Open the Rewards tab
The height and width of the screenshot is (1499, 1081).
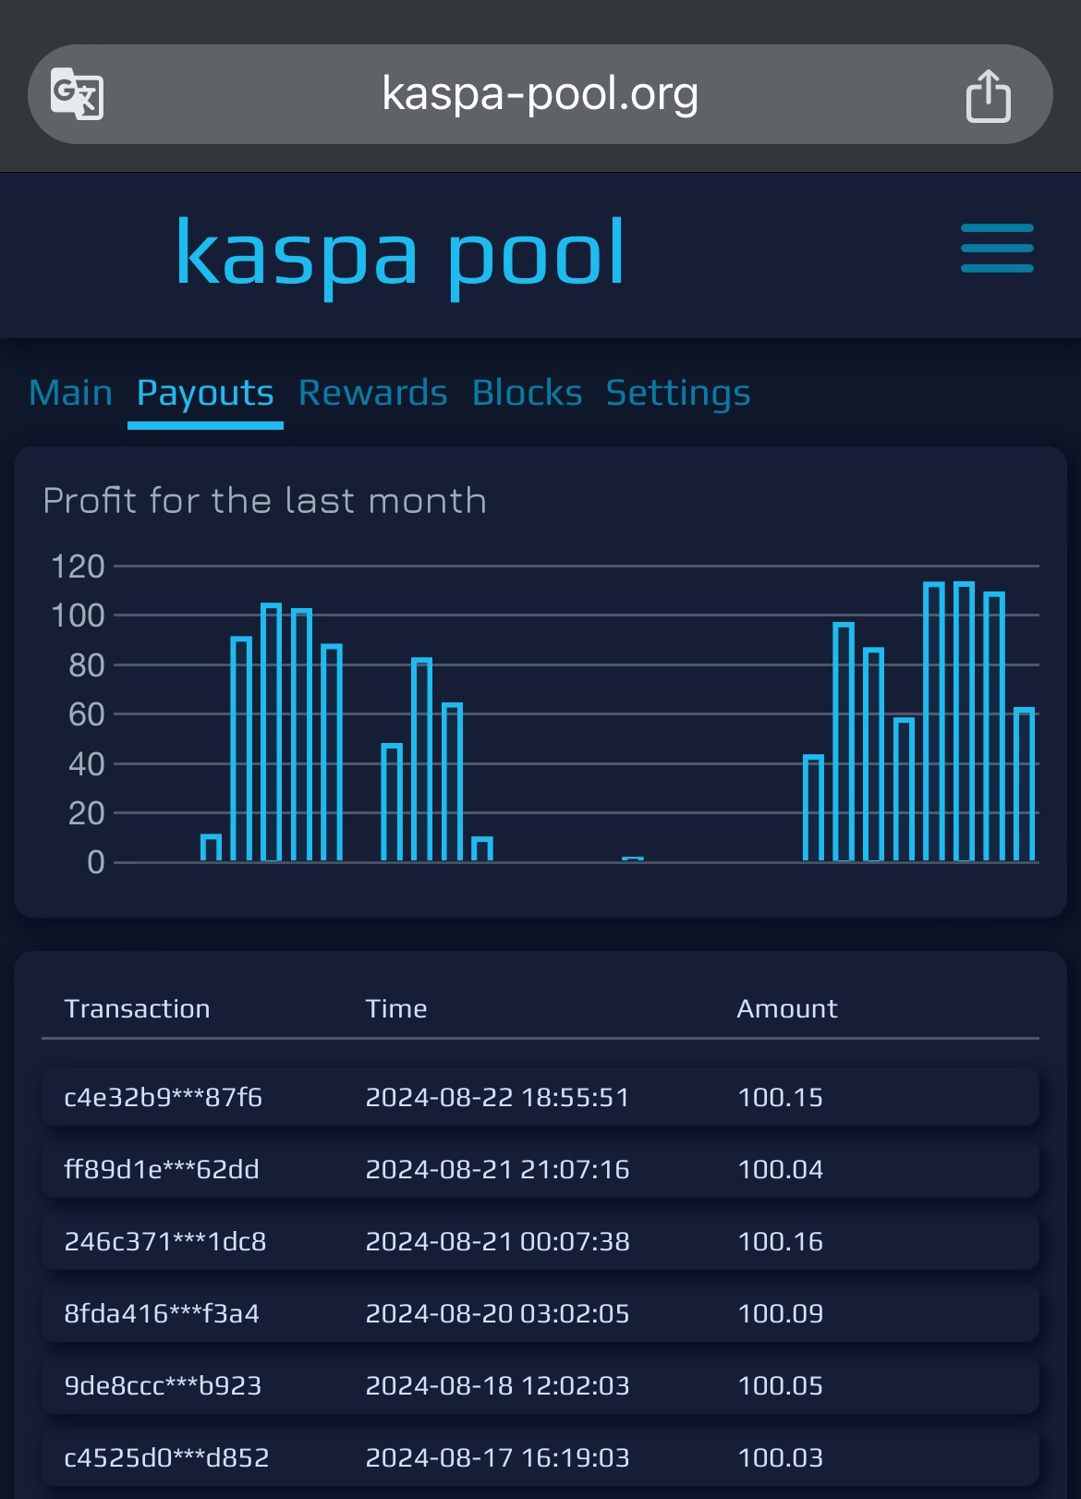coord(373,393)
